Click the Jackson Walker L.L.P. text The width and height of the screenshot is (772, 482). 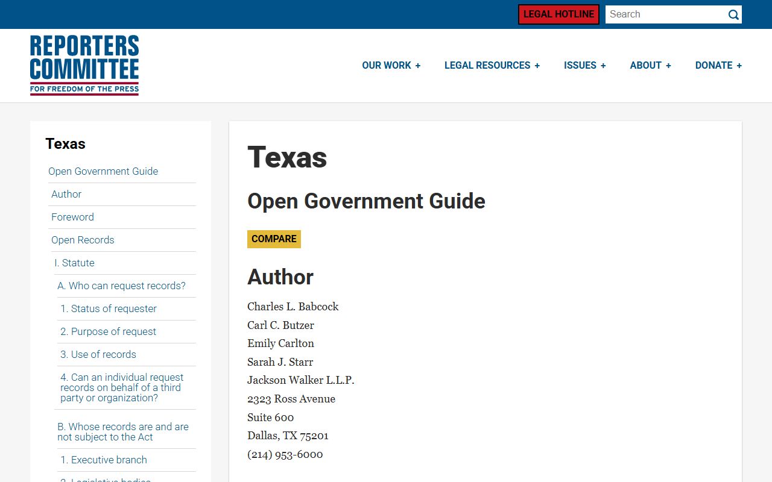coord(301,380)
